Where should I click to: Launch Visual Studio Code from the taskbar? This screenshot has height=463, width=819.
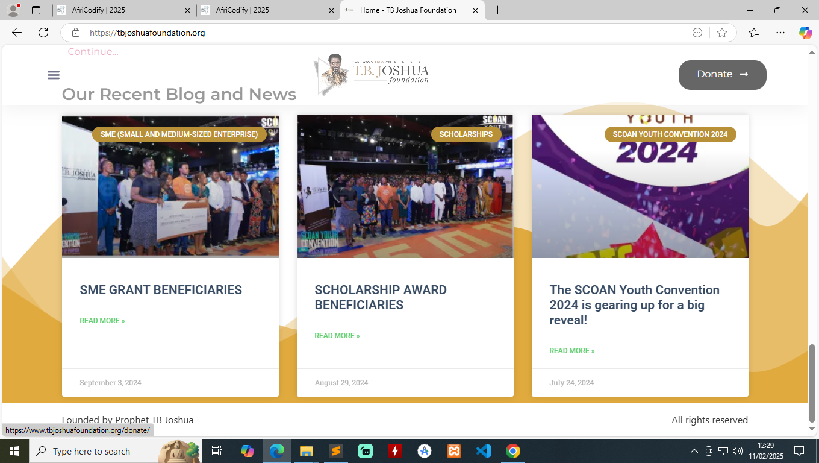click(x=483, y=451)
